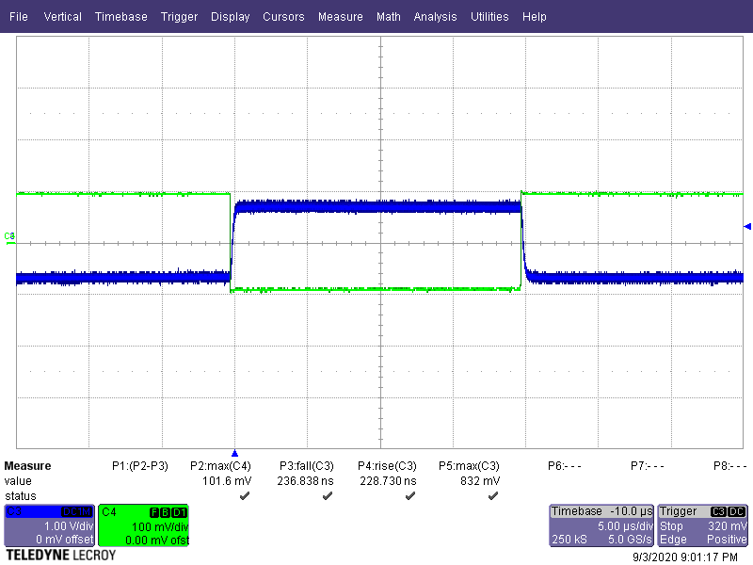The image size is (753, 565).
Task: Open the Display menu
Action: [x=230, y=16]
